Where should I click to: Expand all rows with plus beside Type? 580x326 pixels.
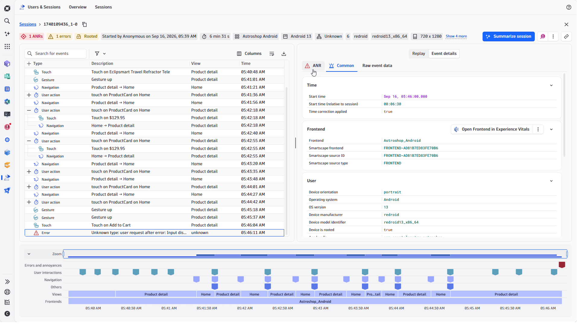tap(29, 64)
